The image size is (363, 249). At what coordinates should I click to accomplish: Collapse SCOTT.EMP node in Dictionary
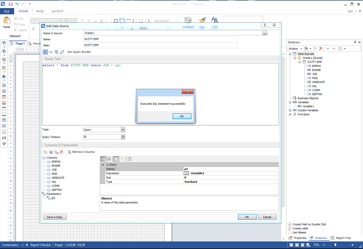pos(300,62)
